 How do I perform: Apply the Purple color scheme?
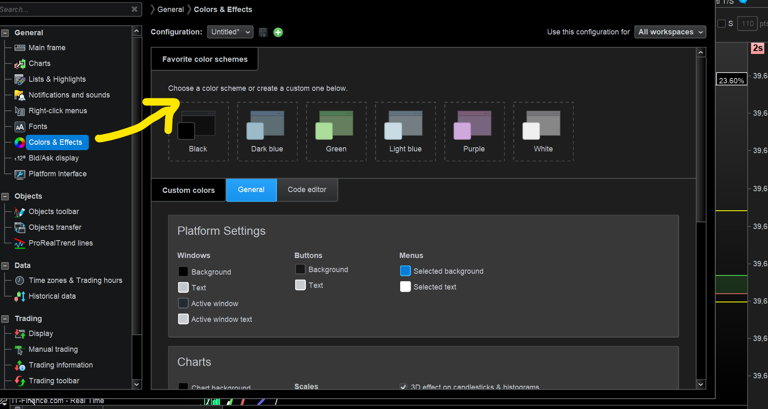474,131
